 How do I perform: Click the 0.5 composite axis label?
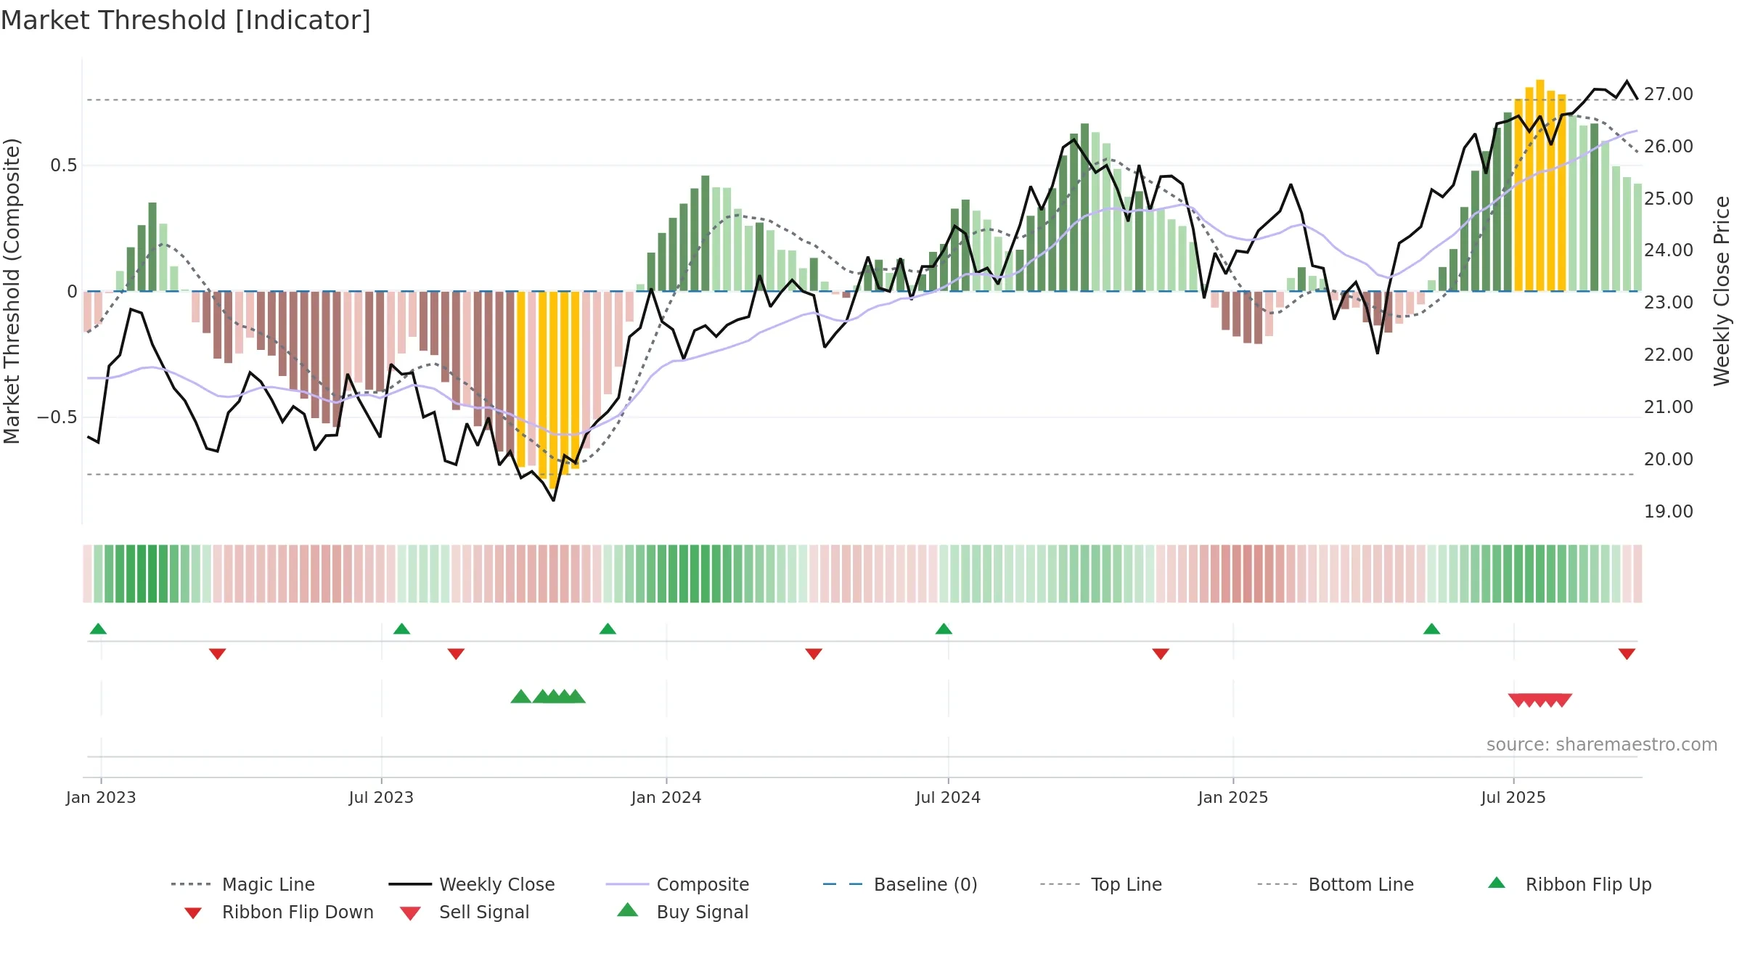[x=63, y=166]
